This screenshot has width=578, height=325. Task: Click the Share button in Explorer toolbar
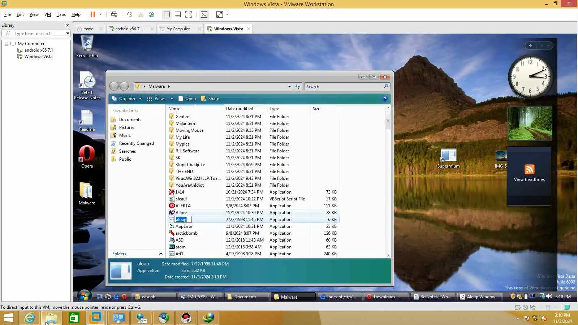[x=210, y=99]
